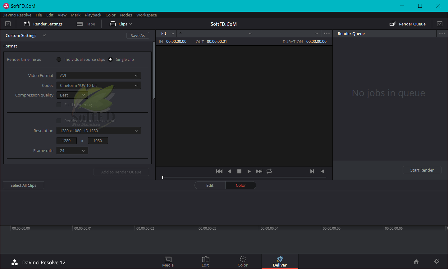Click the DURATION timecode value
The width and height of the screenshot is (448, 269).
click(316, 41)
